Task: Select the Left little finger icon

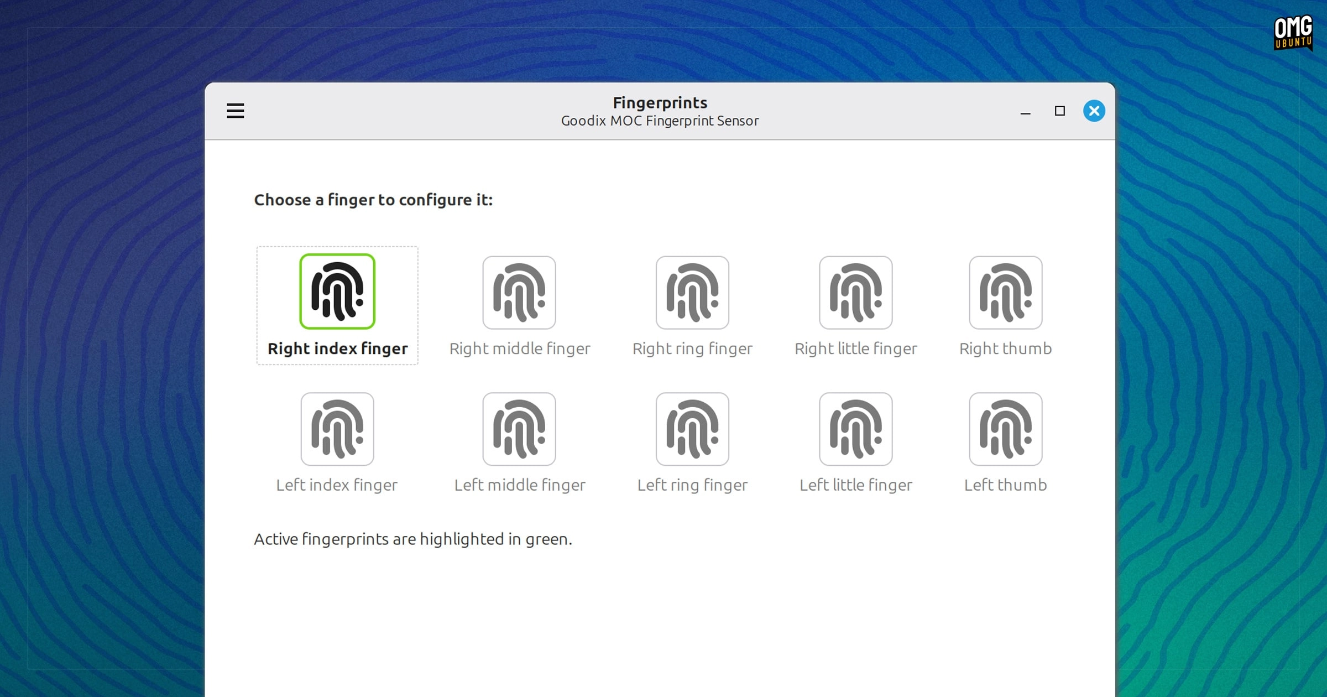Action: pyautogui.click(x=856, y=429)
